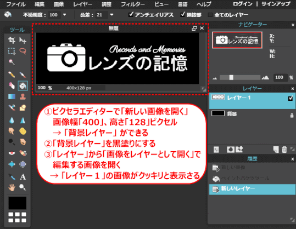Select the Color Picker eyedropper tool
Viewport: 296px width, 229px height.
(x=12, y=176)
